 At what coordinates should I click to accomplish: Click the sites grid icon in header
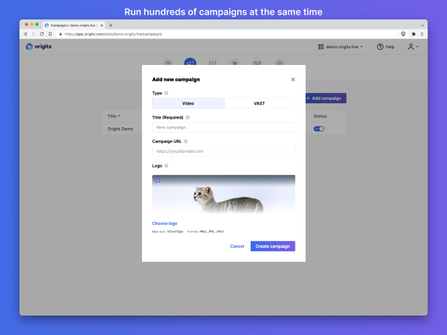(x=321, y=47)
